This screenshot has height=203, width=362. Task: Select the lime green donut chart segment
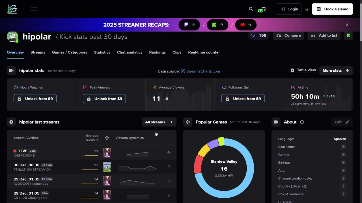click(x=221, y=141)
